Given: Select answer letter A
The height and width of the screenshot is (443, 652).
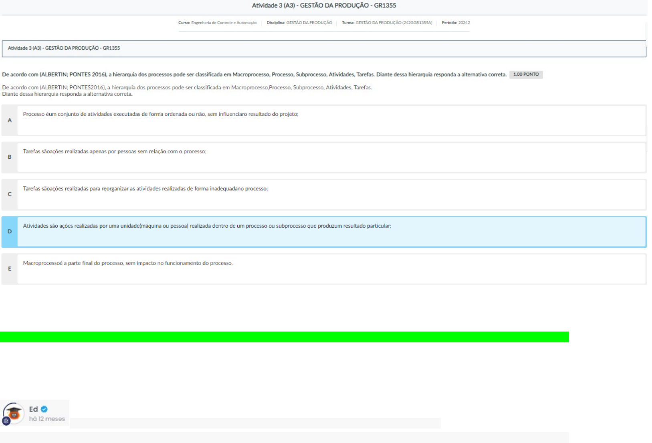Looking at the screenshot, I should point(10,120).
